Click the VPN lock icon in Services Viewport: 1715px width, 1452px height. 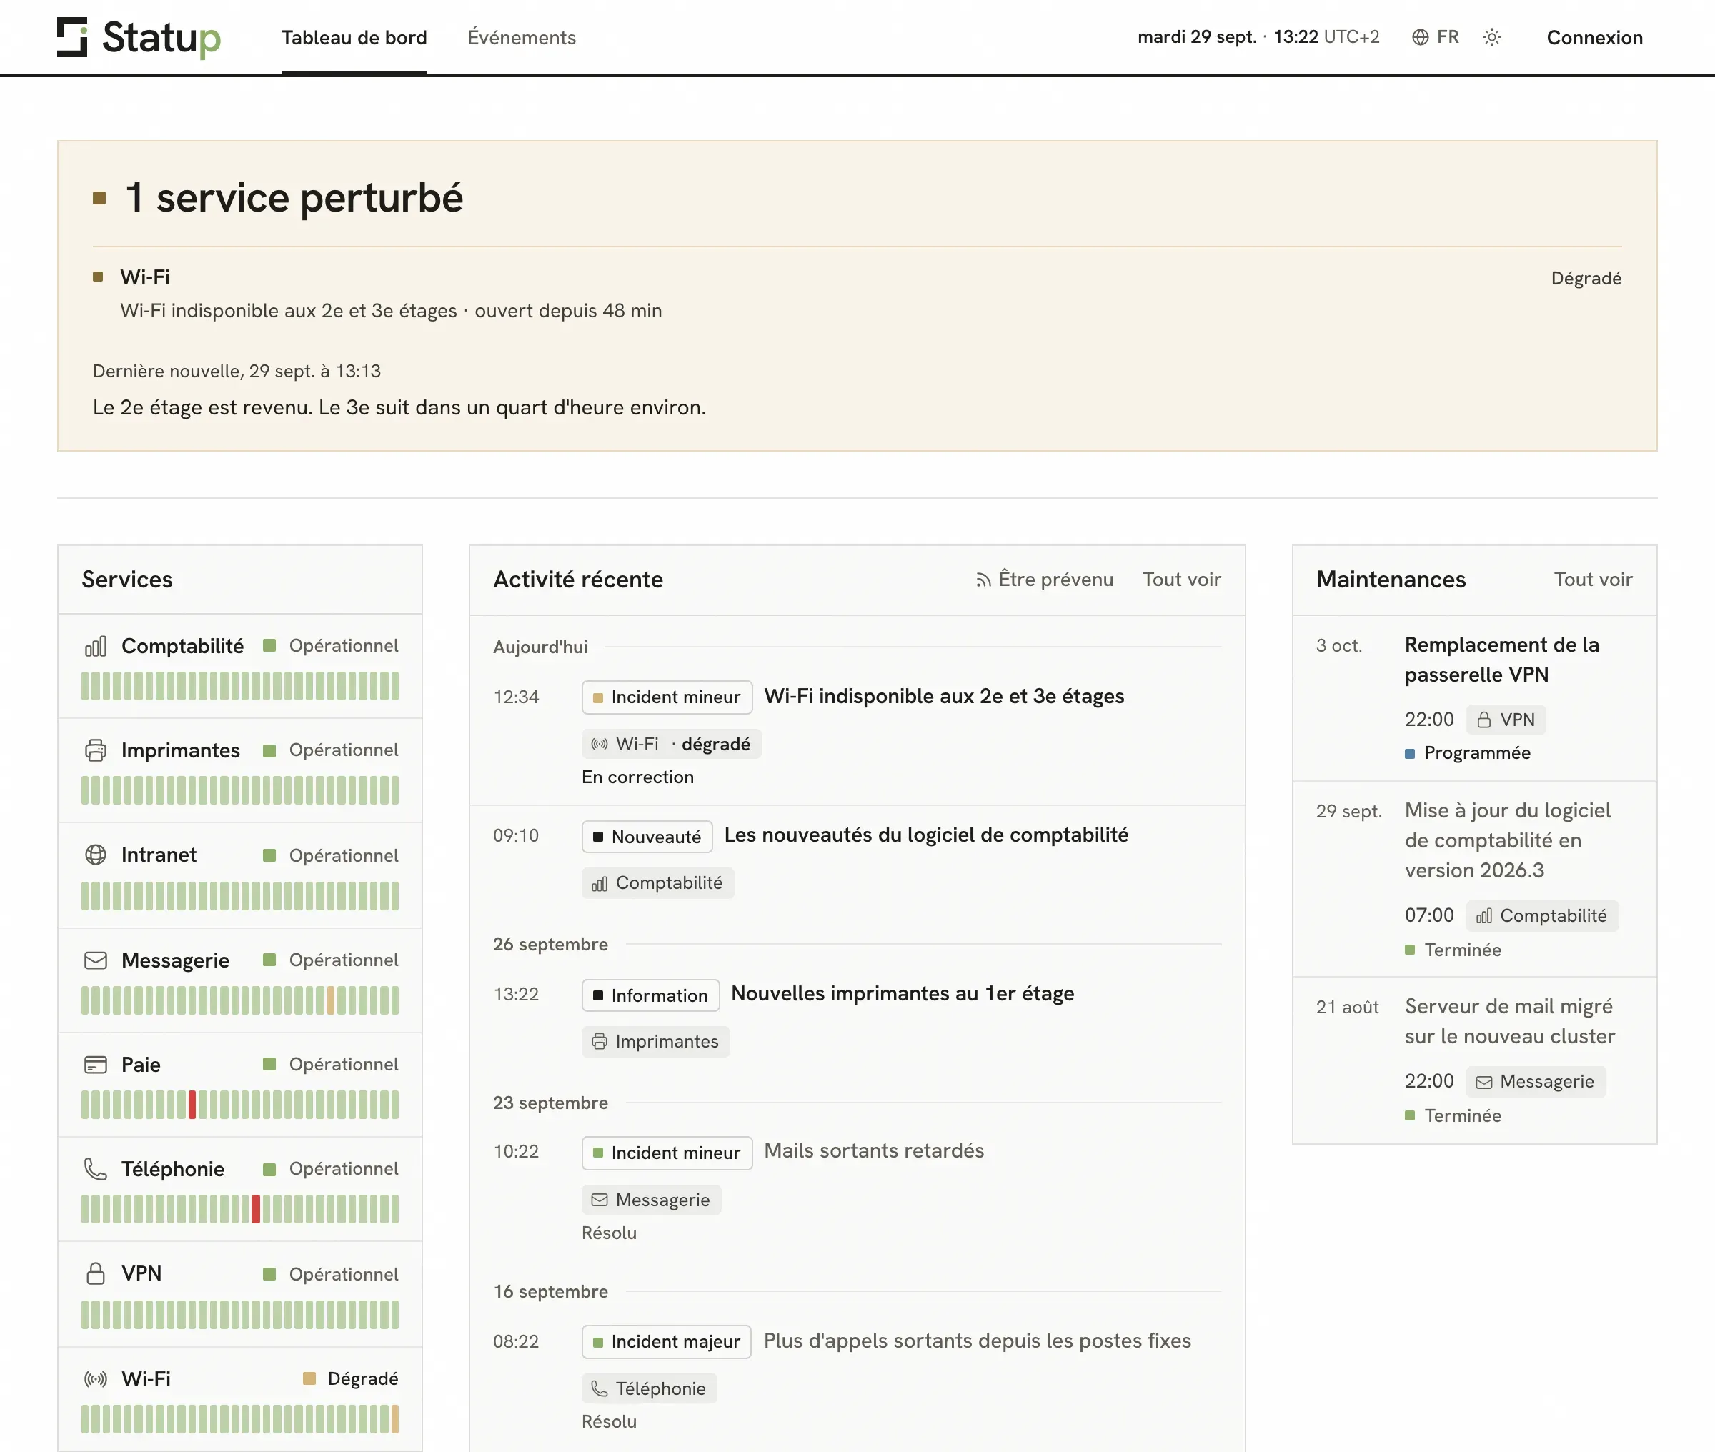[96, 1274]
